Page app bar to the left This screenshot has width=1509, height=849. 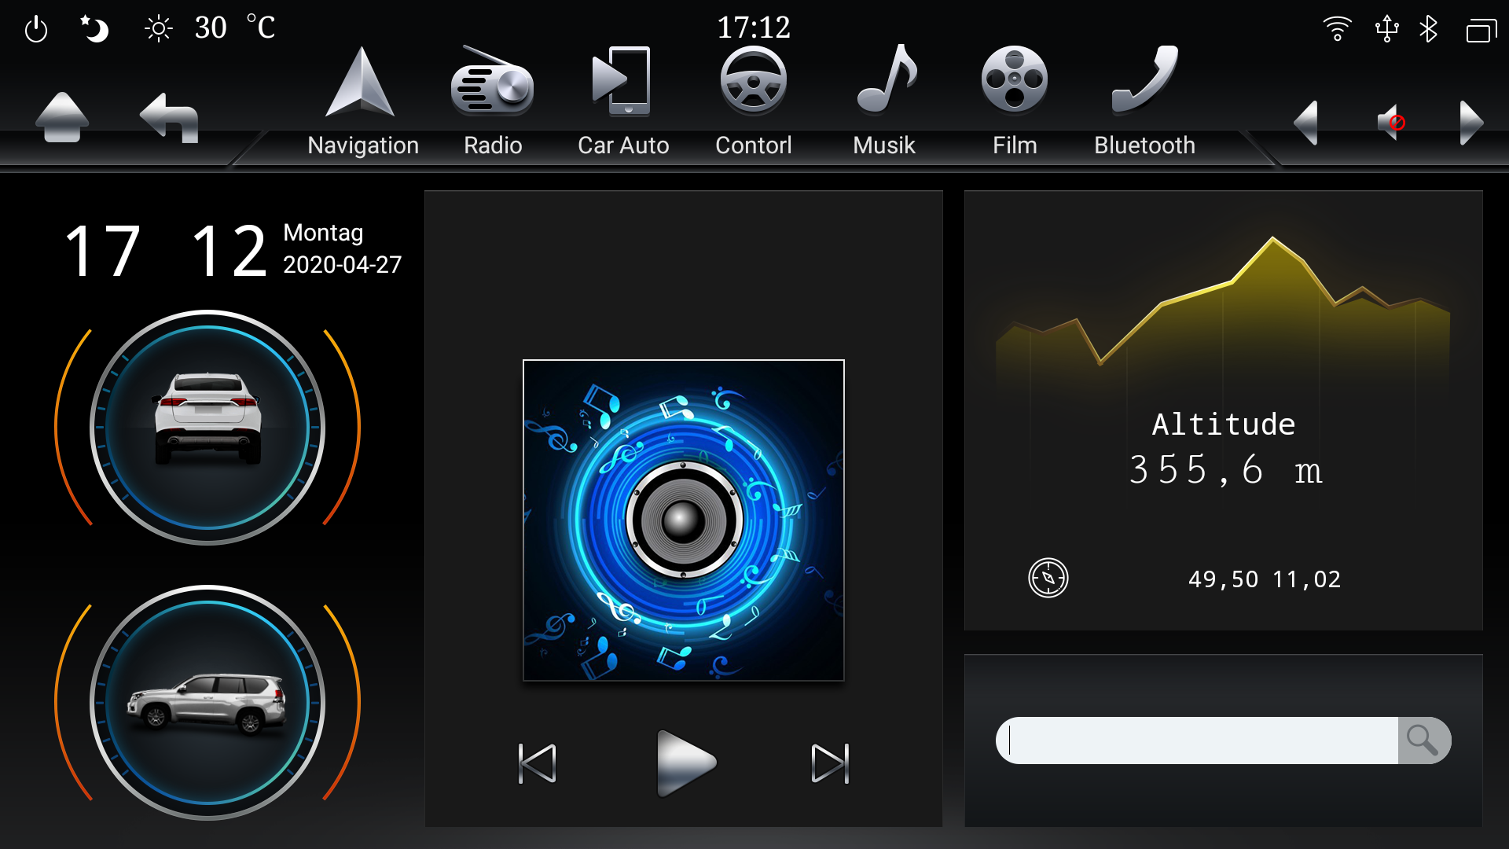[1306, 123]
